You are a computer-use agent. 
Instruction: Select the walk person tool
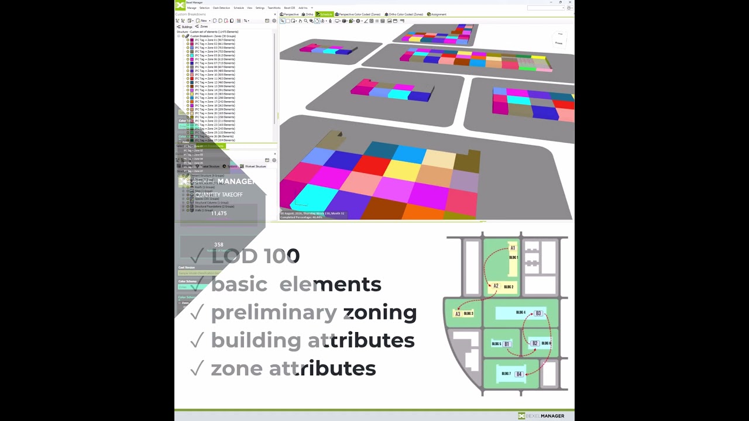[330, 21]
